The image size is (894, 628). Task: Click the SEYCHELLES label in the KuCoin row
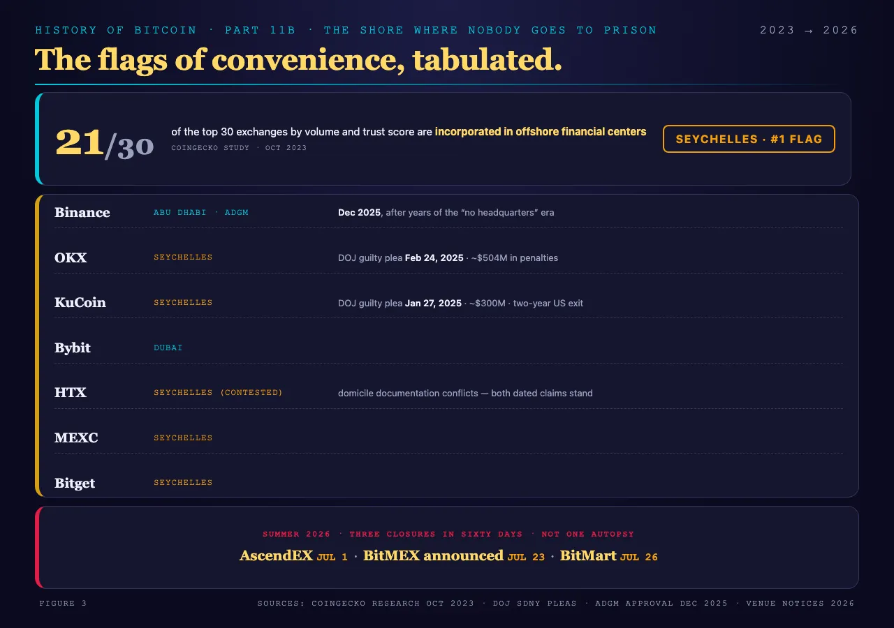click(x=183, y=303)
